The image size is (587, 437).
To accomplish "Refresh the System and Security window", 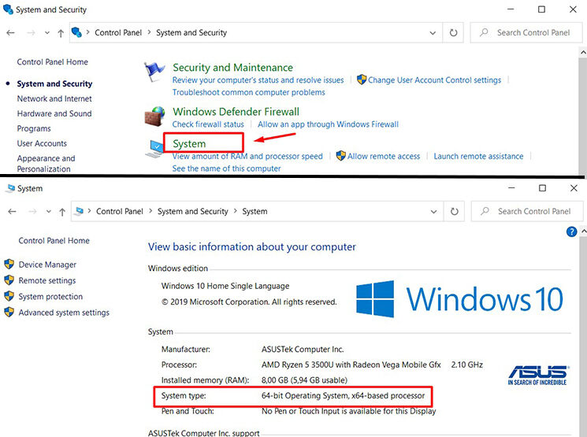I will coord(453,33).
